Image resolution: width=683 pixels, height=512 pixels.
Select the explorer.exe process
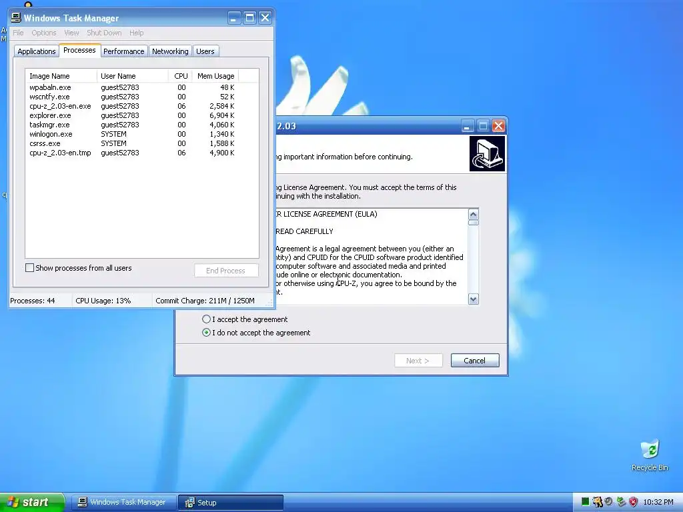[x=50, y=115]
